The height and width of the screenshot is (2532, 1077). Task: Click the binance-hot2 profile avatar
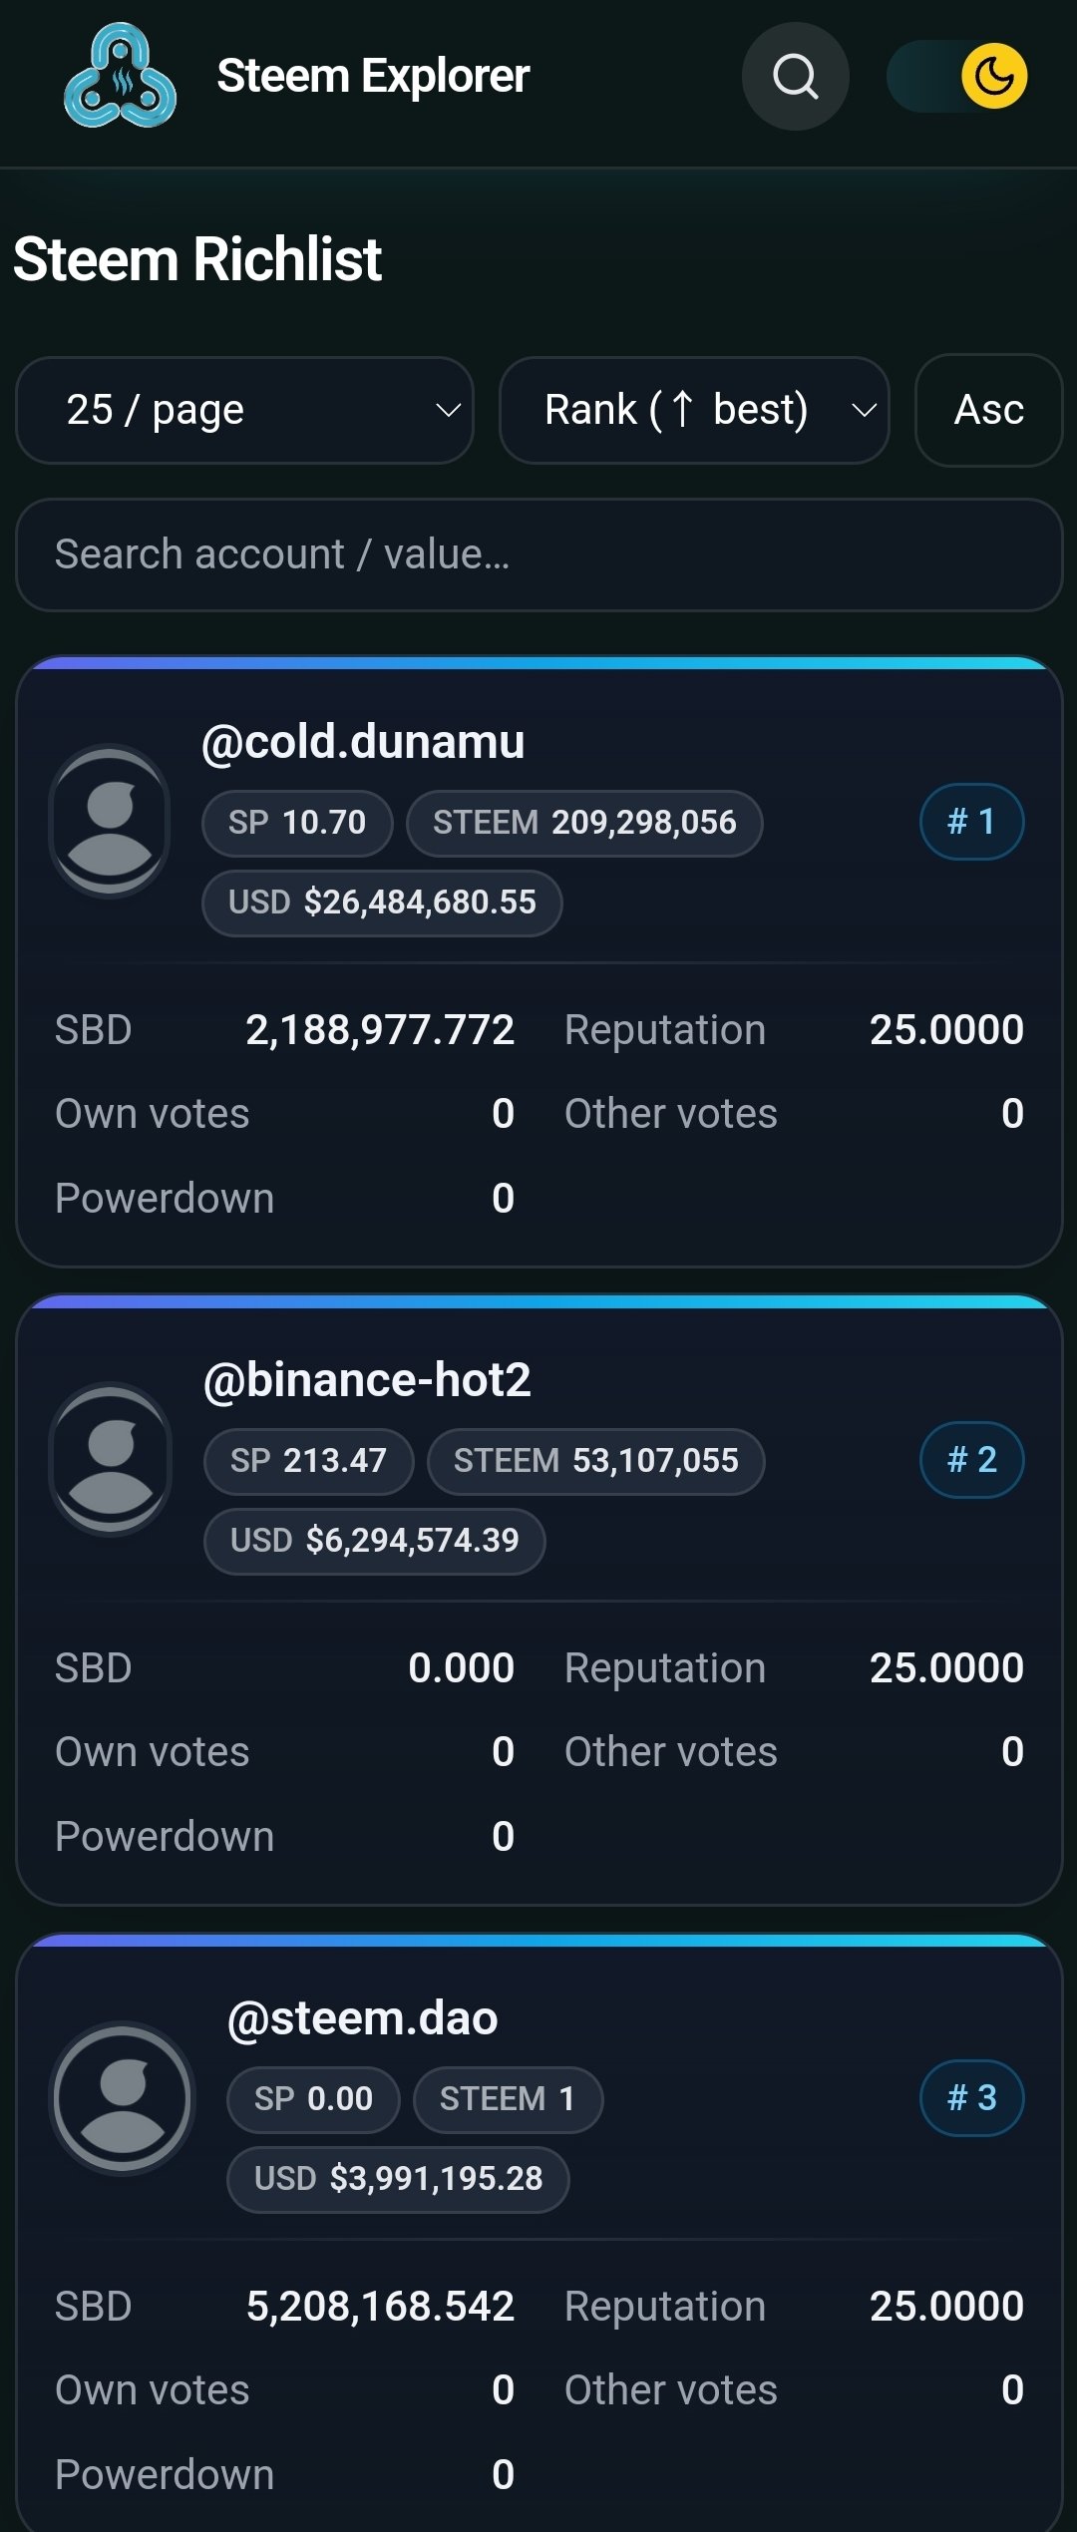(110, 1459)
